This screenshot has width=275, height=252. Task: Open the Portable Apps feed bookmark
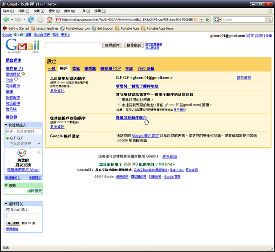[127, 28]
